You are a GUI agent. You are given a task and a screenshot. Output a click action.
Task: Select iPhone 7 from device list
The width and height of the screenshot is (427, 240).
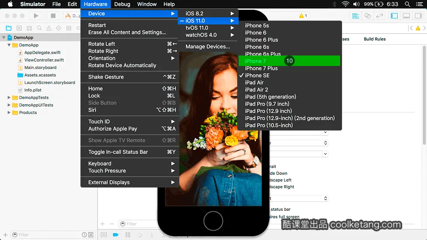tap(289, 61)
